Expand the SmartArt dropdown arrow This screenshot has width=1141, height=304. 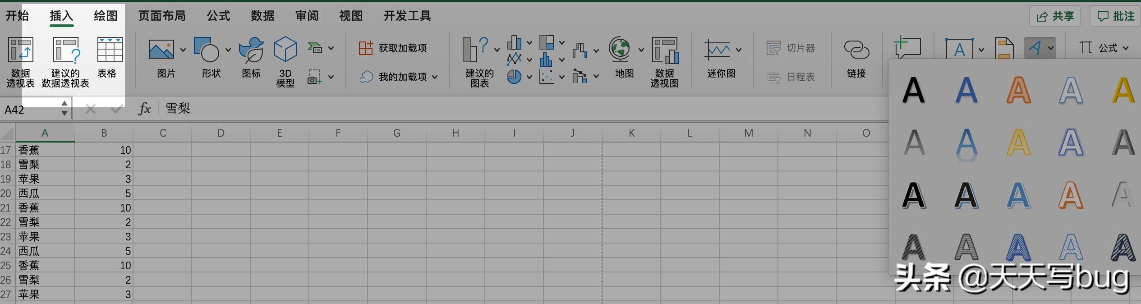(331, 48)
